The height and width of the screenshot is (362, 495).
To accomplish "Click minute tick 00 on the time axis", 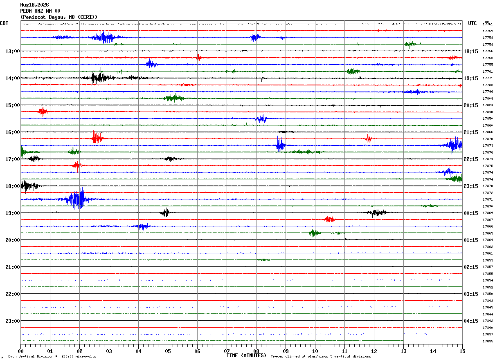I will coord(20,351).
